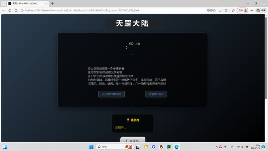The height and width of the screenshot is (151, 268).
Task: View site information icon in address bar
Action: coord(22,10)
